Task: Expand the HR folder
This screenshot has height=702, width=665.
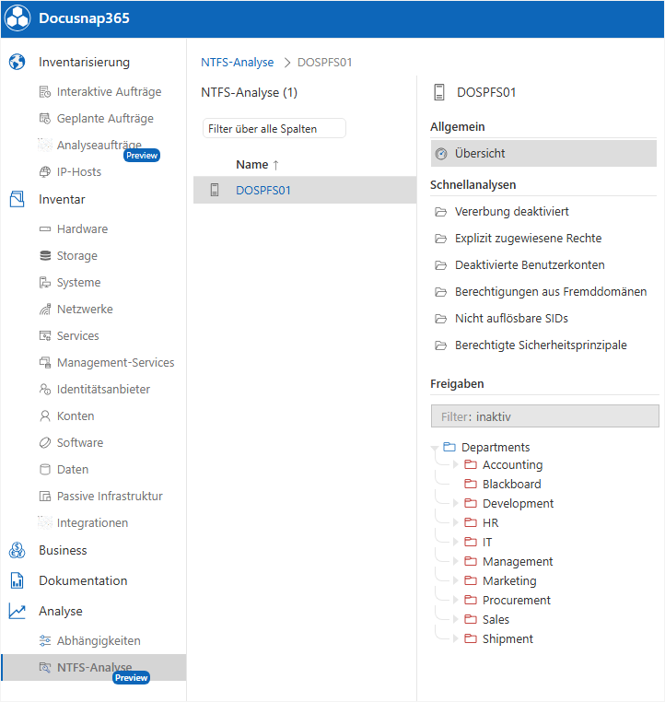Action: coord(456,522)
